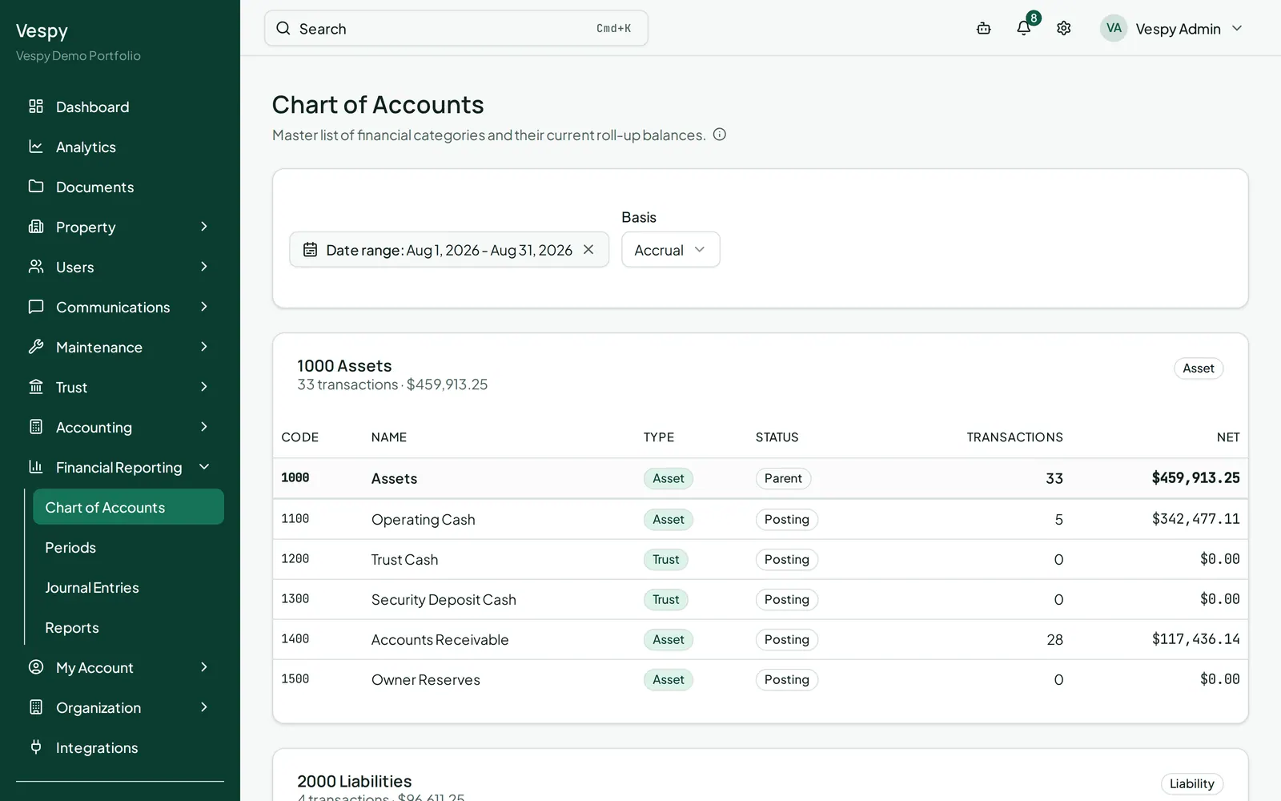This screenshot has height=801, width=1281.
Task: Open Documents page
Action: coord(120,187)
